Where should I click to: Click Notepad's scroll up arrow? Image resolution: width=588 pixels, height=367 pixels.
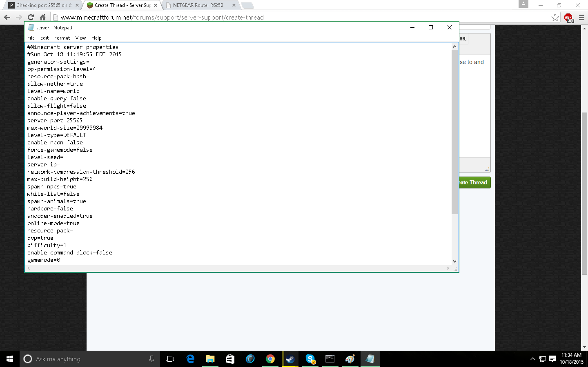pyautogui.click(x=454, y=46)
